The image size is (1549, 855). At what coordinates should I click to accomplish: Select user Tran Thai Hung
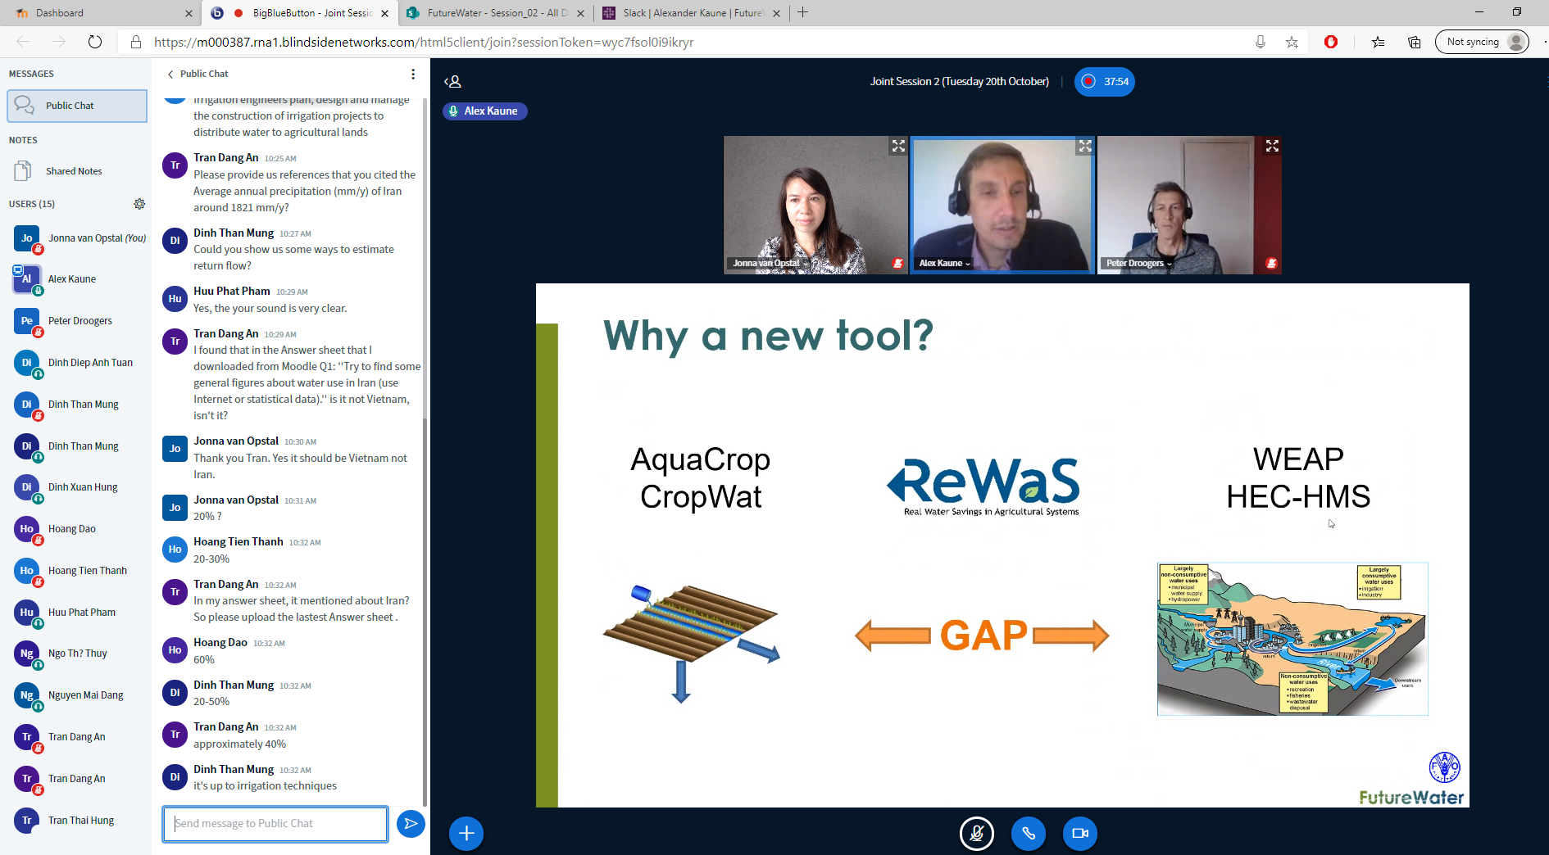point(75,821)
